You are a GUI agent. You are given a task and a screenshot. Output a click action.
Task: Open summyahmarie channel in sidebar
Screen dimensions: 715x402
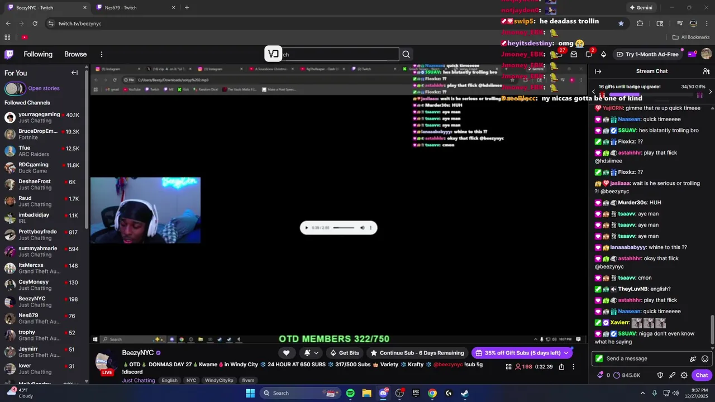point(44,252)
